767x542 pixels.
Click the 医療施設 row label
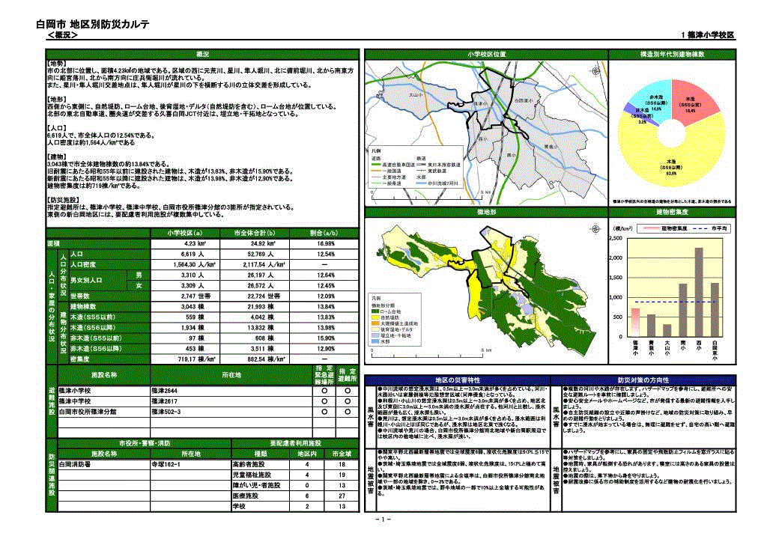[x=245, y=496]
